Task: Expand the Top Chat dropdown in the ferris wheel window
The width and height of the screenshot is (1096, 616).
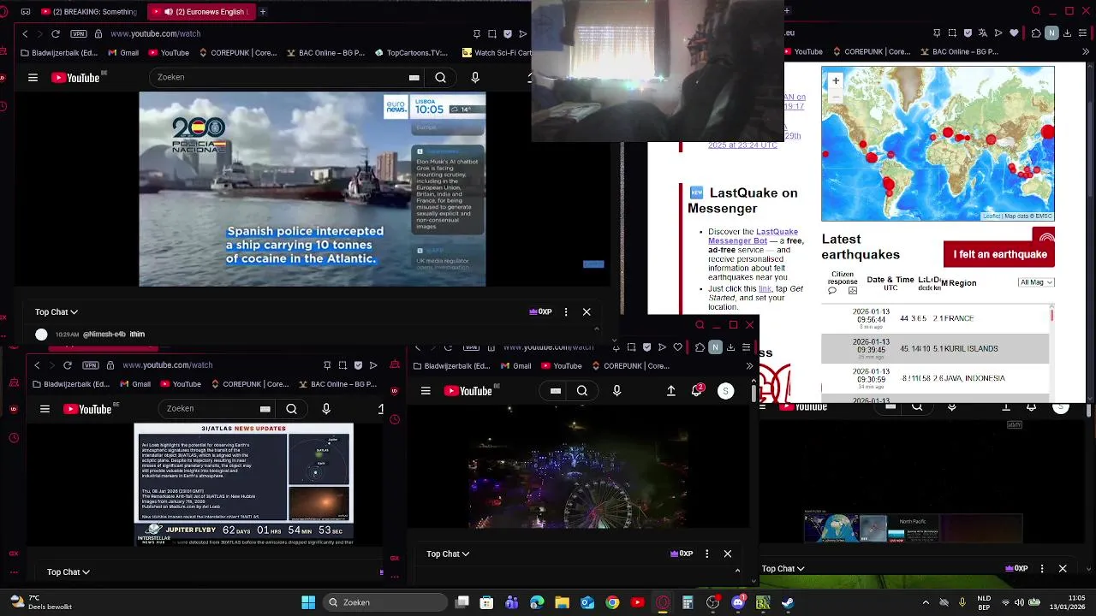Action: tap(448, 554)
